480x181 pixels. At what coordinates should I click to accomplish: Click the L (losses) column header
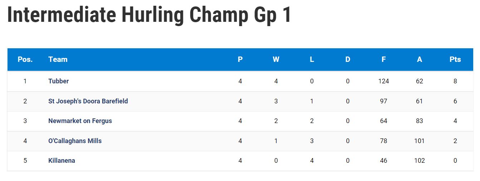[312, 59]
